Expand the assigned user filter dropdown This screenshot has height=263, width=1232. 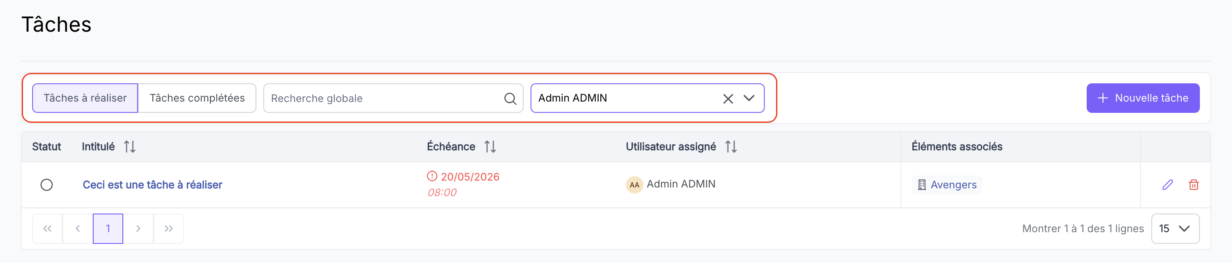tap(749, 98)
